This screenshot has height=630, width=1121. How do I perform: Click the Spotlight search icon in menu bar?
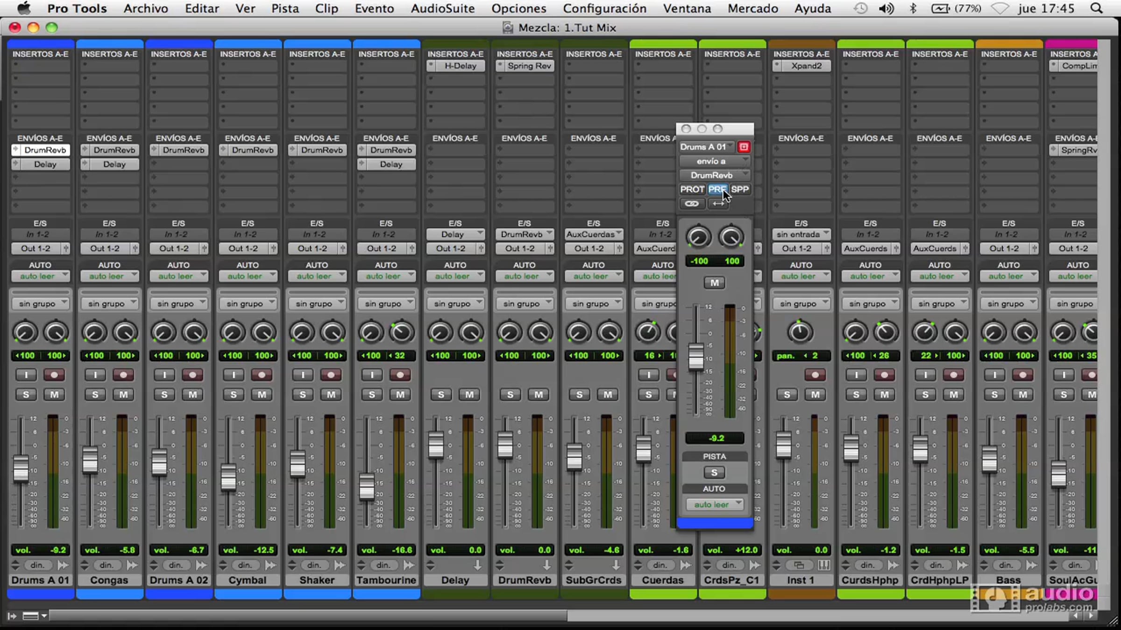point(1096,8)
